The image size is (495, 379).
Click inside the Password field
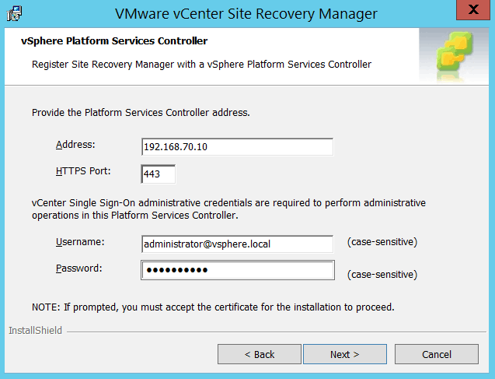(x=237, y=270)
